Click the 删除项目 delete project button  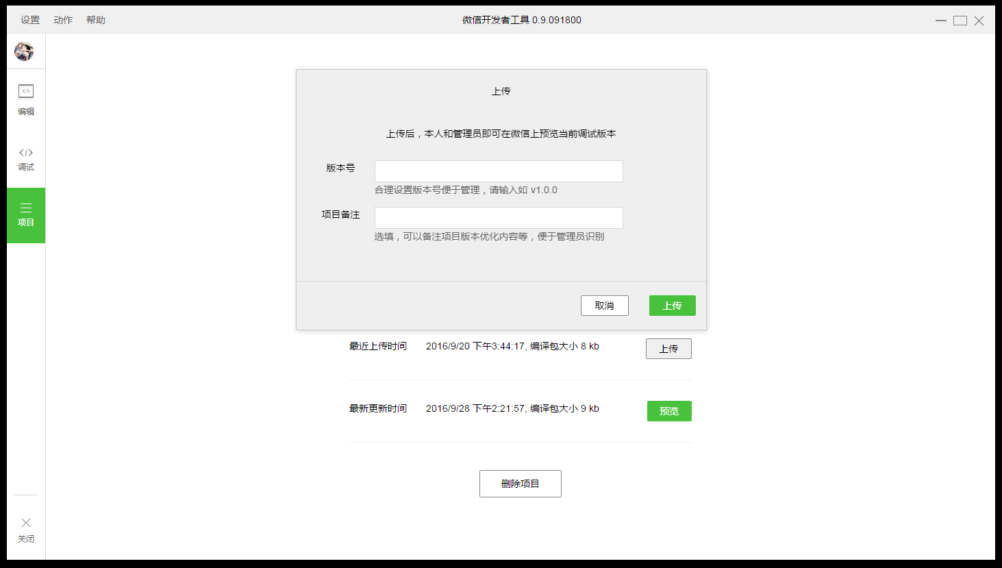[520, 483]
